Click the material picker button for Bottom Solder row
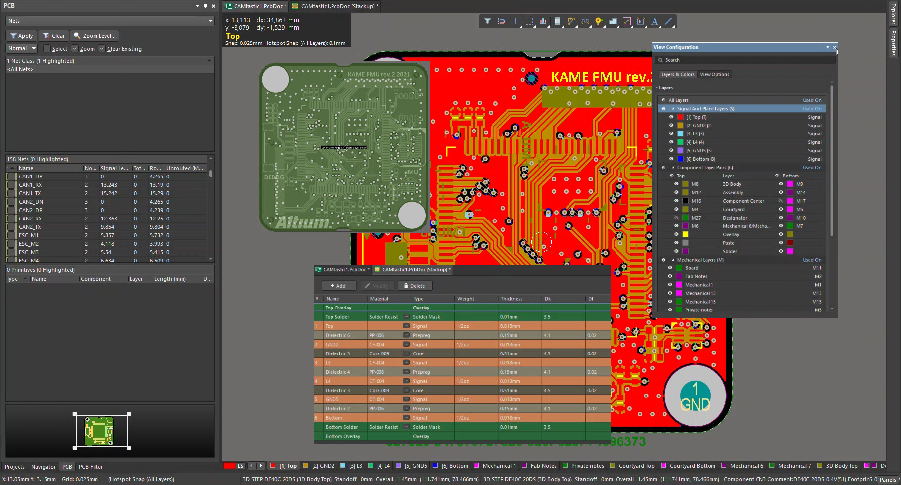 pyautogui.click(x=406, y=427)
